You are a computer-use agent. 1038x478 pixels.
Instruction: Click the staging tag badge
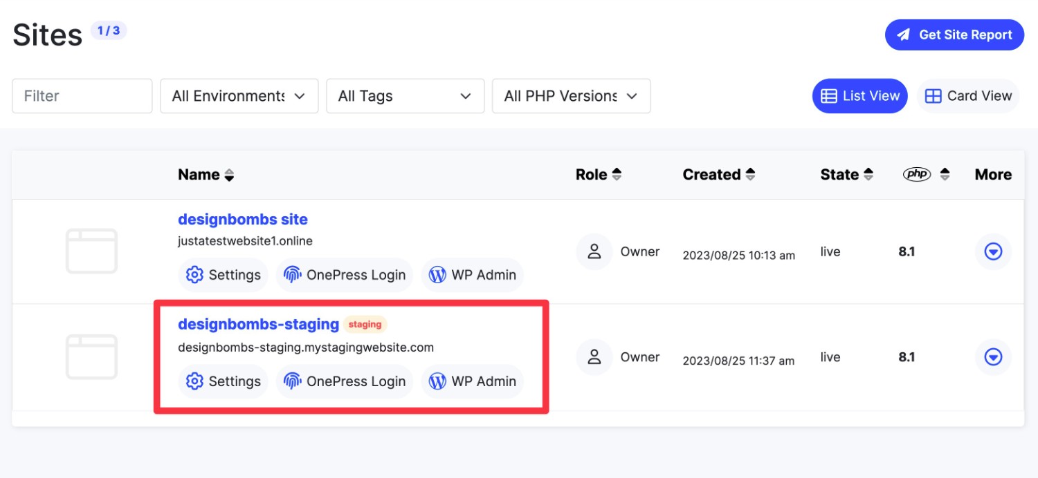click(365, 324)
